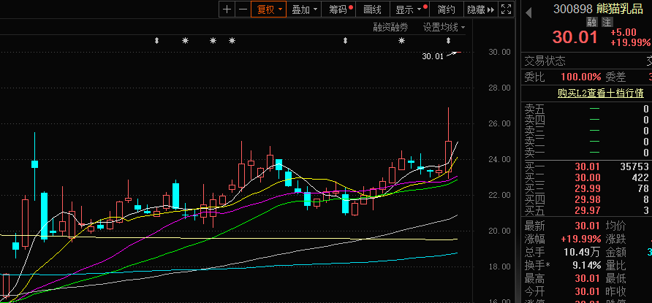Viewport: 652px width, 303px height.
Task: Toggle 简约 simple mode
Action: 447,9
